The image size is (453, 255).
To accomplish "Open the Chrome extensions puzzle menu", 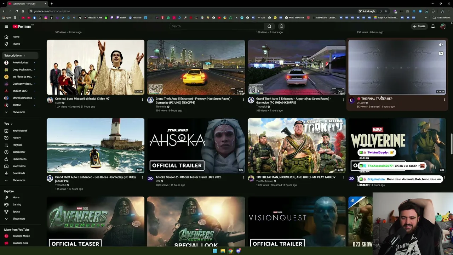I will 433,11.
